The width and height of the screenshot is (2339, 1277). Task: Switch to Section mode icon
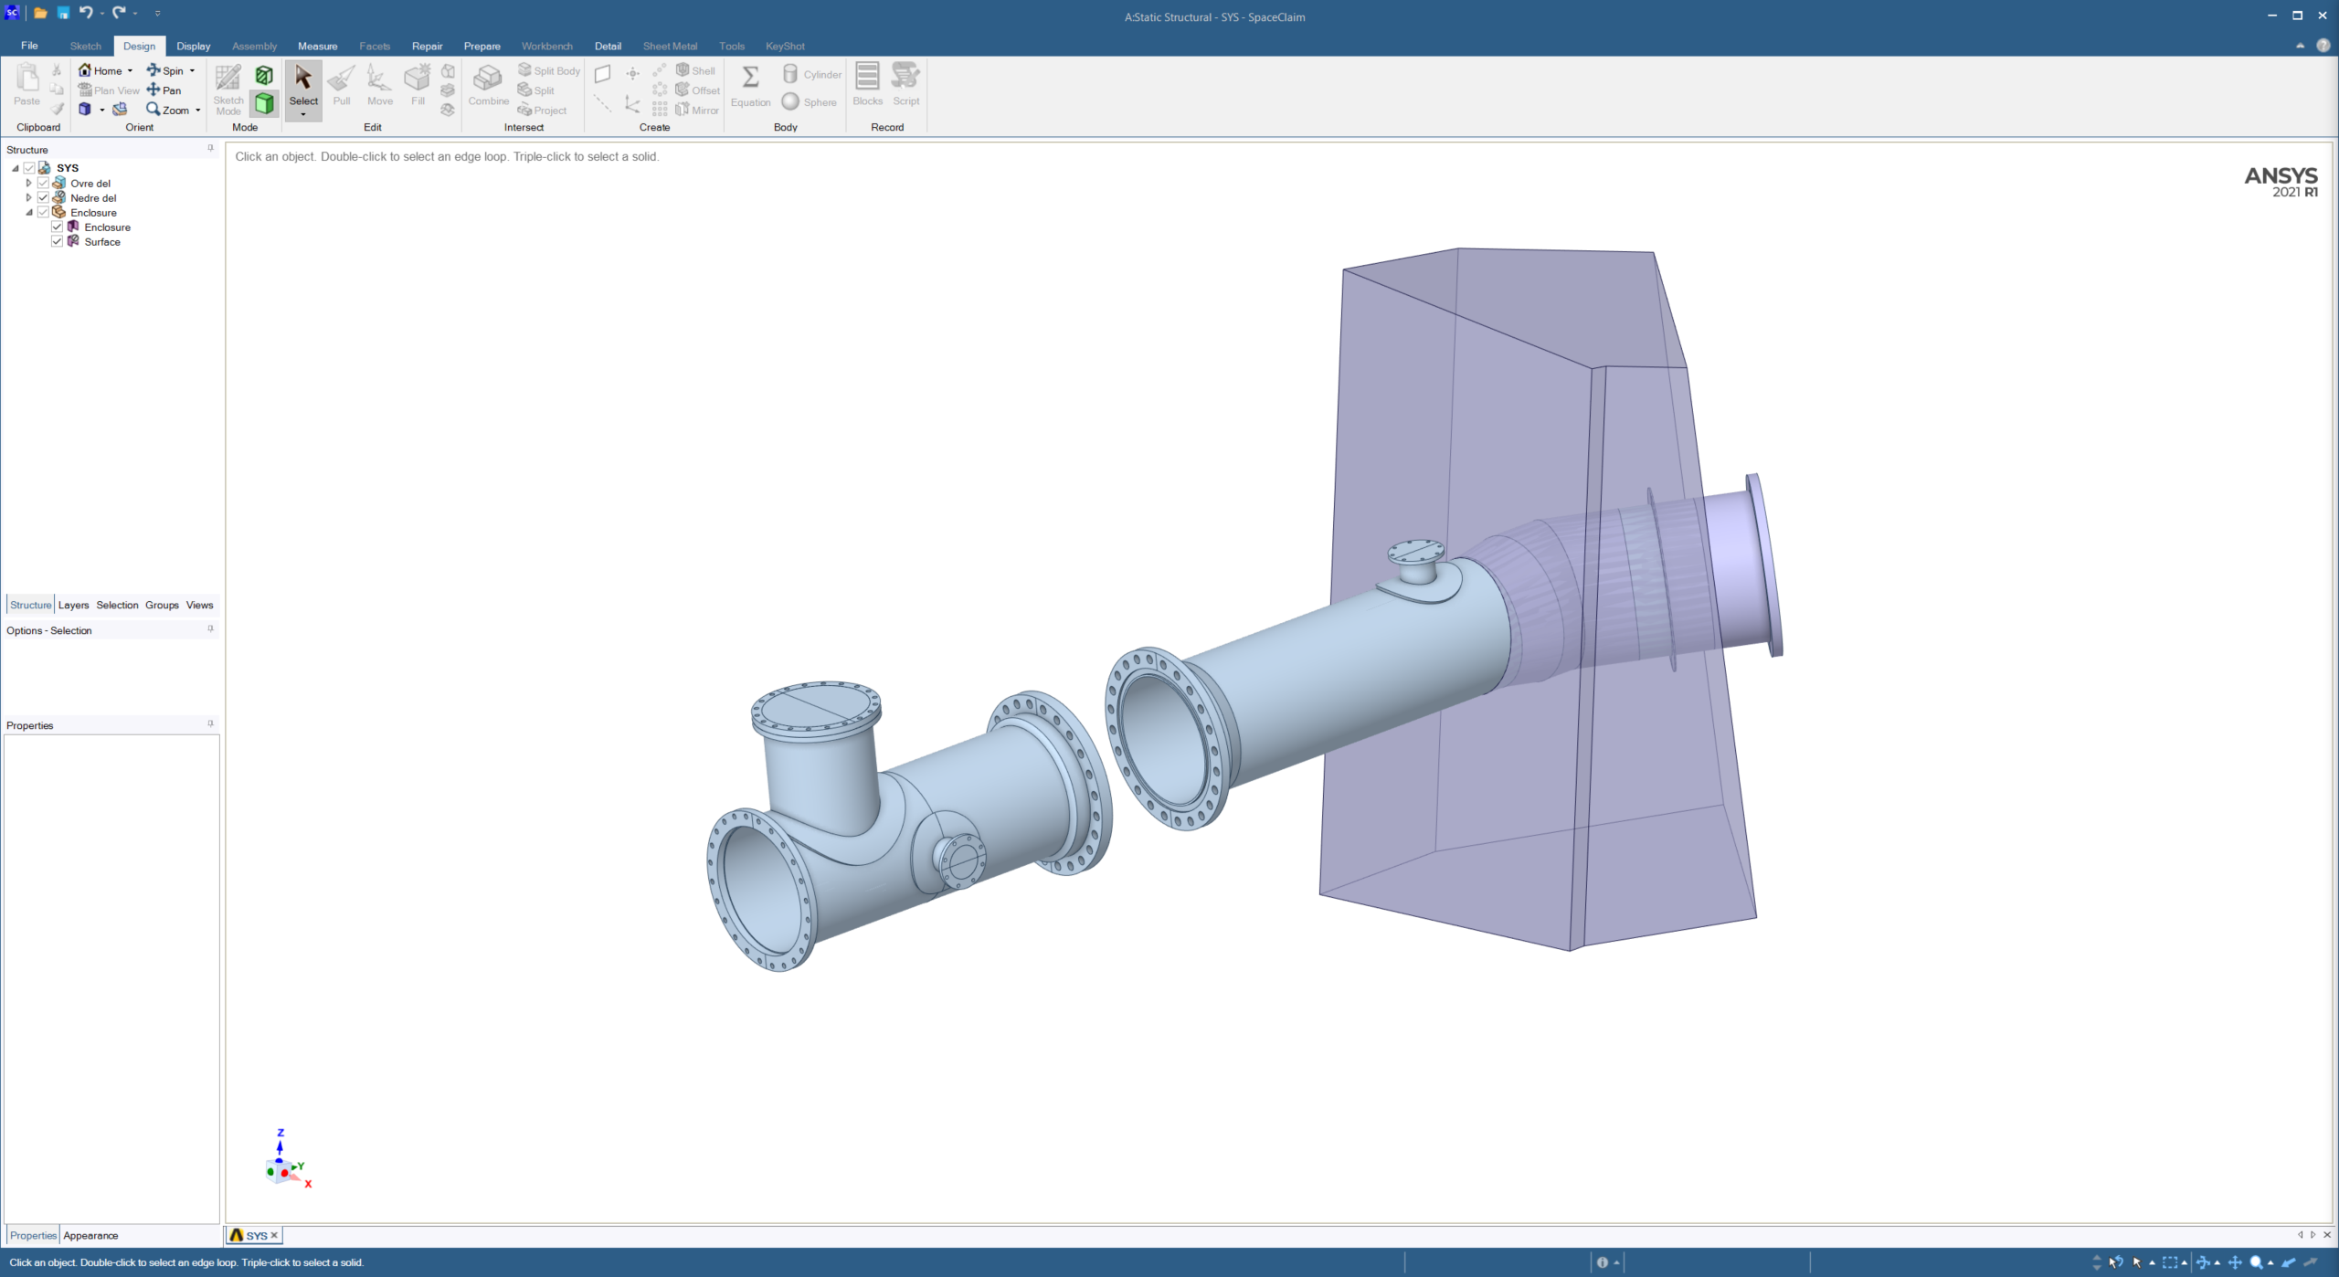[x=264, y=75]
